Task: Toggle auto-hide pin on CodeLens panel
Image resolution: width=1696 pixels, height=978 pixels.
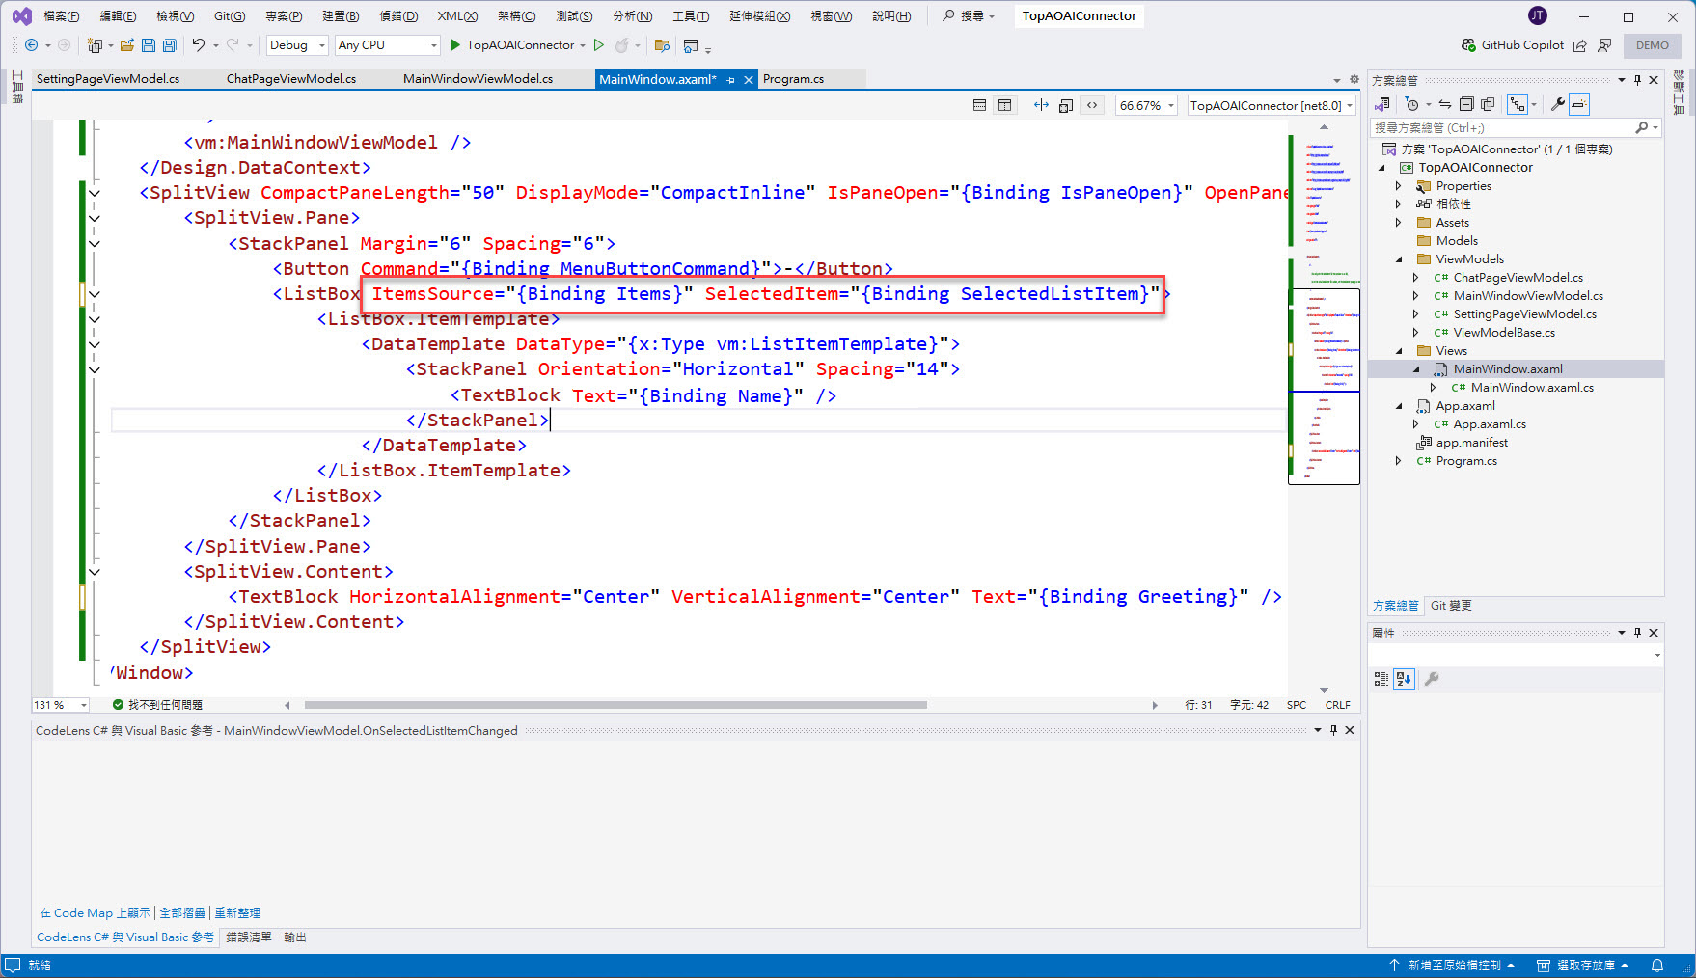Action: pos(1333,730)
